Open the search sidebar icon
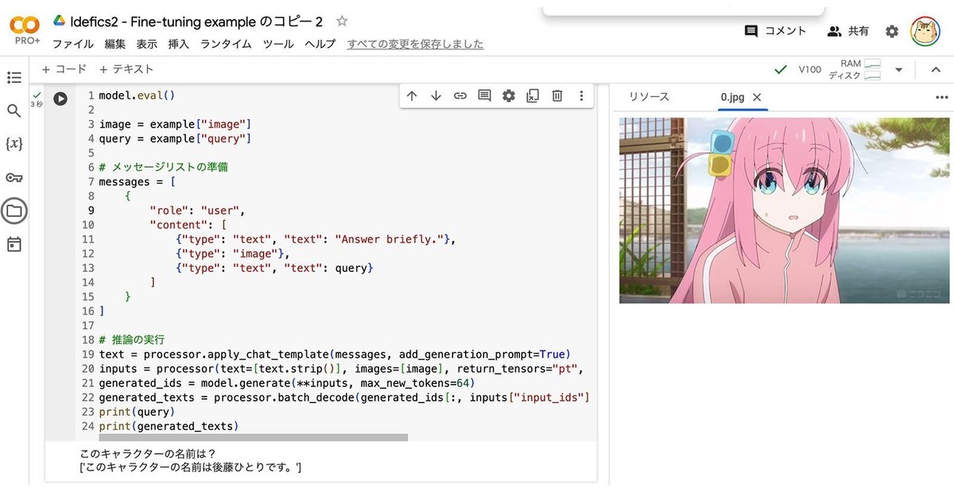 tap(14, 110)
